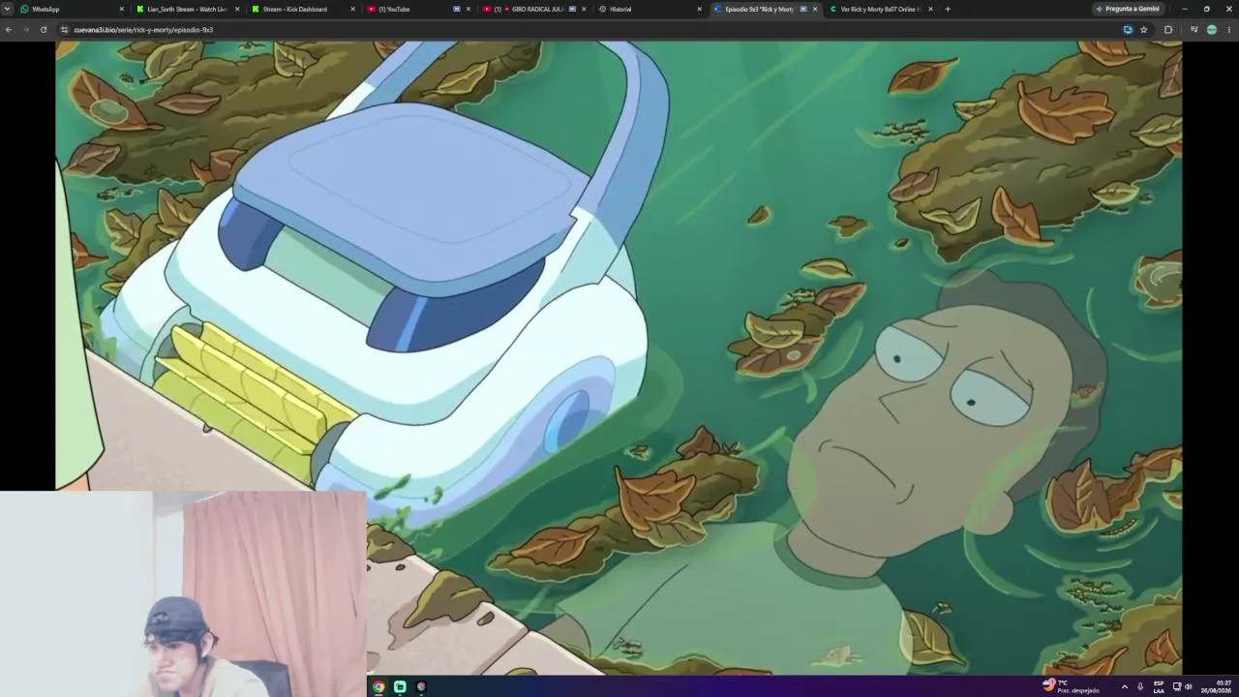
Task: Switch to Ver Rick y Morty 8x07 tab
Action: [879, 9]
